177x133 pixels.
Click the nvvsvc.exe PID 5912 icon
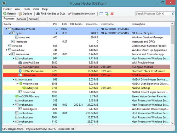click(x=20, y=92)
